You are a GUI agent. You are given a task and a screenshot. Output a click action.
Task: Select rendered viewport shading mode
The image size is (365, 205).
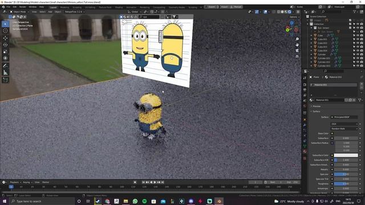click(290, 11)
